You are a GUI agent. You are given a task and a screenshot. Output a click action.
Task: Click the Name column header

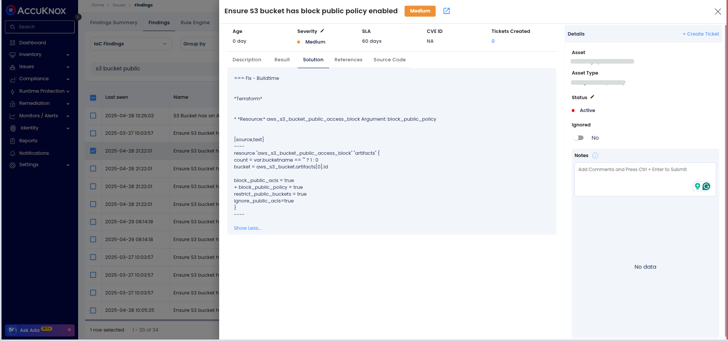click(x=181, y=97)
